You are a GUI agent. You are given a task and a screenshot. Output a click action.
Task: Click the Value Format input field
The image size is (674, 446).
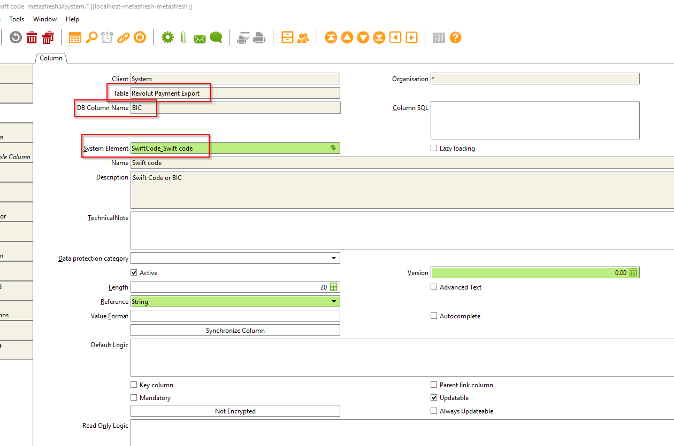pos(235,316)
